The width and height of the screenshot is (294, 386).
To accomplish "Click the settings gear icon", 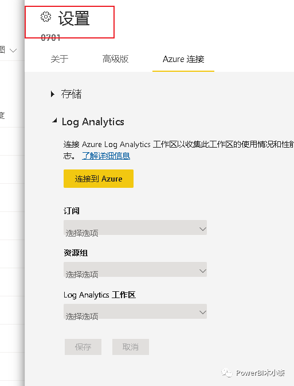I will [x=46, y=17].
